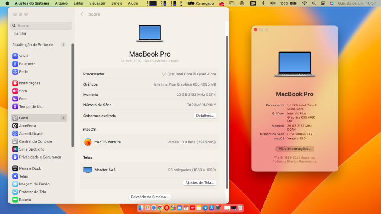
Task: Click the Ajustes de Tela button
Action: (x=200, y=183)
